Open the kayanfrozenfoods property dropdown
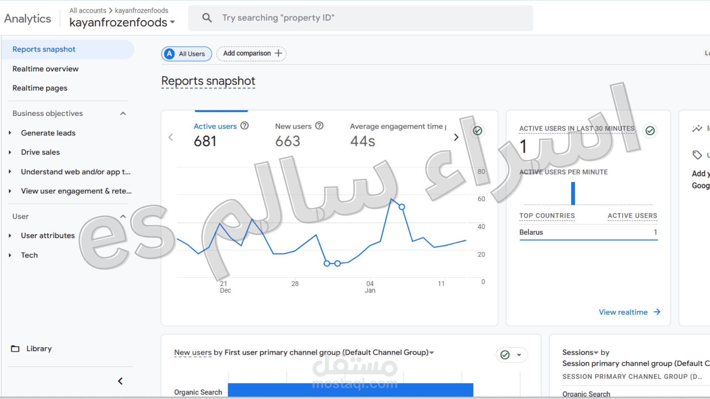 (122, 22)
